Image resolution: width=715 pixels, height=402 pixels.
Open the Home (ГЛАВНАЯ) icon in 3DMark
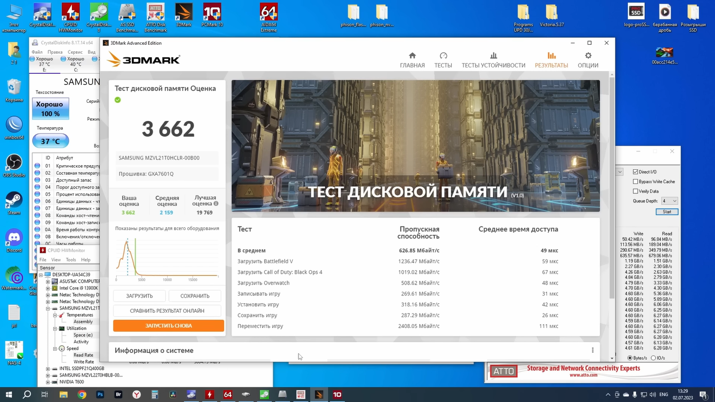(x=412, y=56)
